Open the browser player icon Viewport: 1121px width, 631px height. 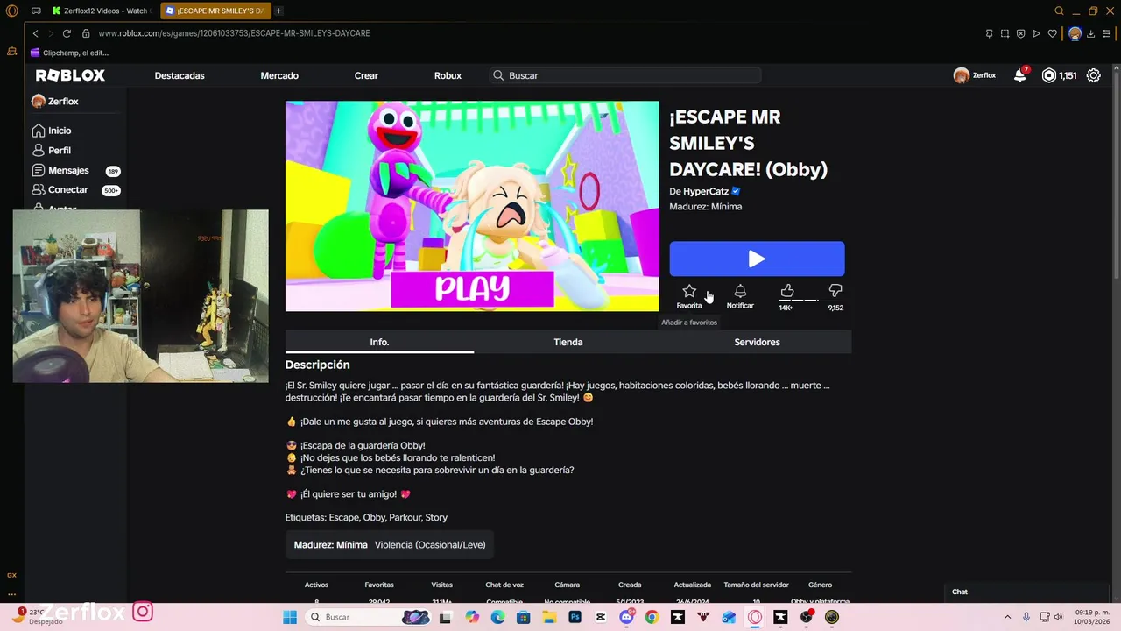pos(1036,33)
